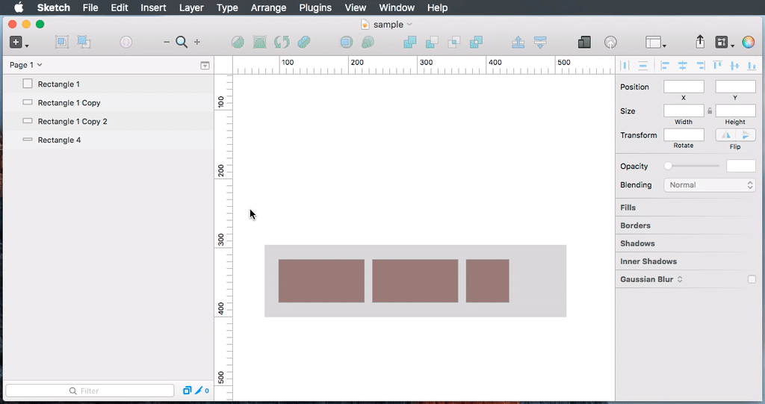Click the Forward arrange icon

518,43
